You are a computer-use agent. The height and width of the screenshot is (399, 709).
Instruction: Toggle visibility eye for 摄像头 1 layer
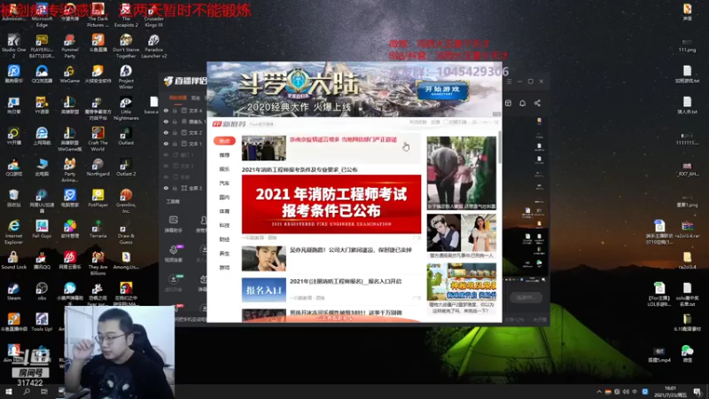pos(166,121)
